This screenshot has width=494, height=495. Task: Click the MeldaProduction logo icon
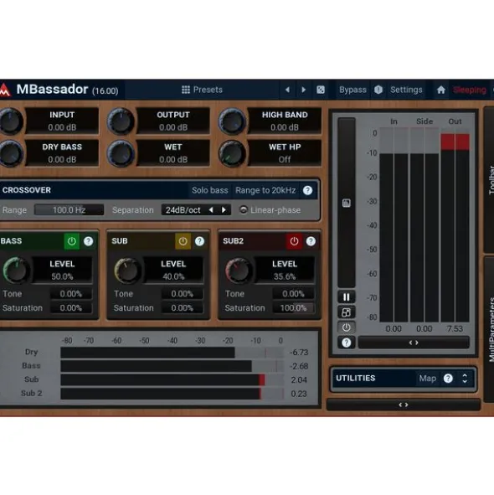click(x=5, y=90)
